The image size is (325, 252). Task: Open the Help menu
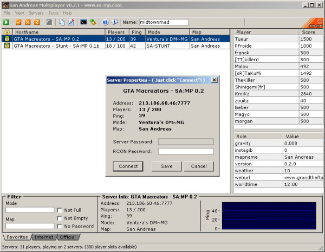[x=67, y=13]
